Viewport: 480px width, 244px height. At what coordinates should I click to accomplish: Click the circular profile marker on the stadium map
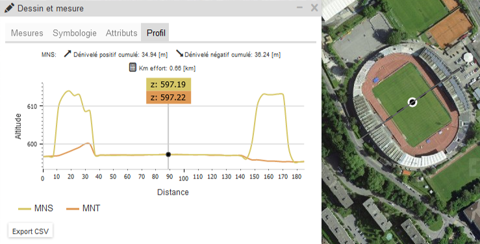click(x=412, y=103)
